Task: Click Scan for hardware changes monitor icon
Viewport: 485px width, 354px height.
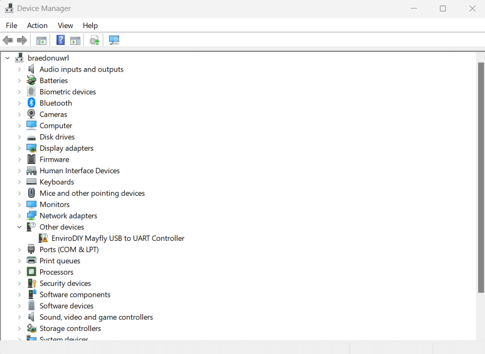Action: (x=114, y=40)
